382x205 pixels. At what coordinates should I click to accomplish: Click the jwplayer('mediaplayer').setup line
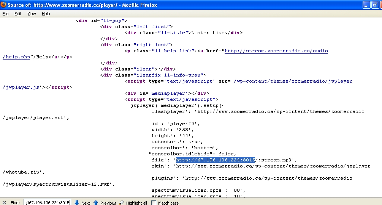[178, 105]
